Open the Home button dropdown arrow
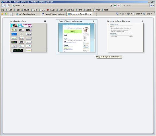This screenshot has height=136, width=156. pos(120,14)
